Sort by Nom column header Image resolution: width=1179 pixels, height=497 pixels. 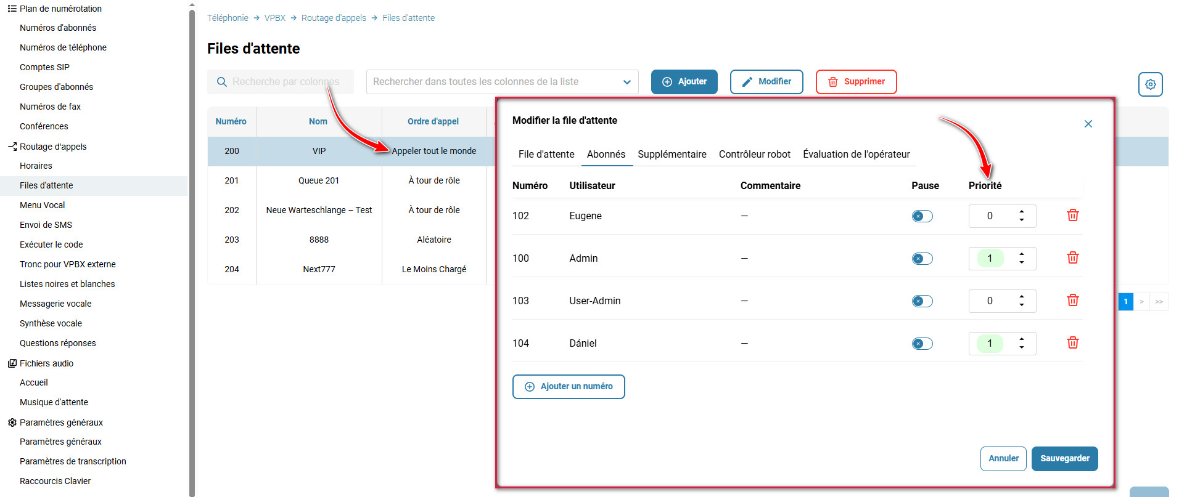[318, 121]
